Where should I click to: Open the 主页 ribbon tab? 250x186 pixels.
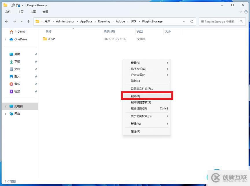coord(21,12)
